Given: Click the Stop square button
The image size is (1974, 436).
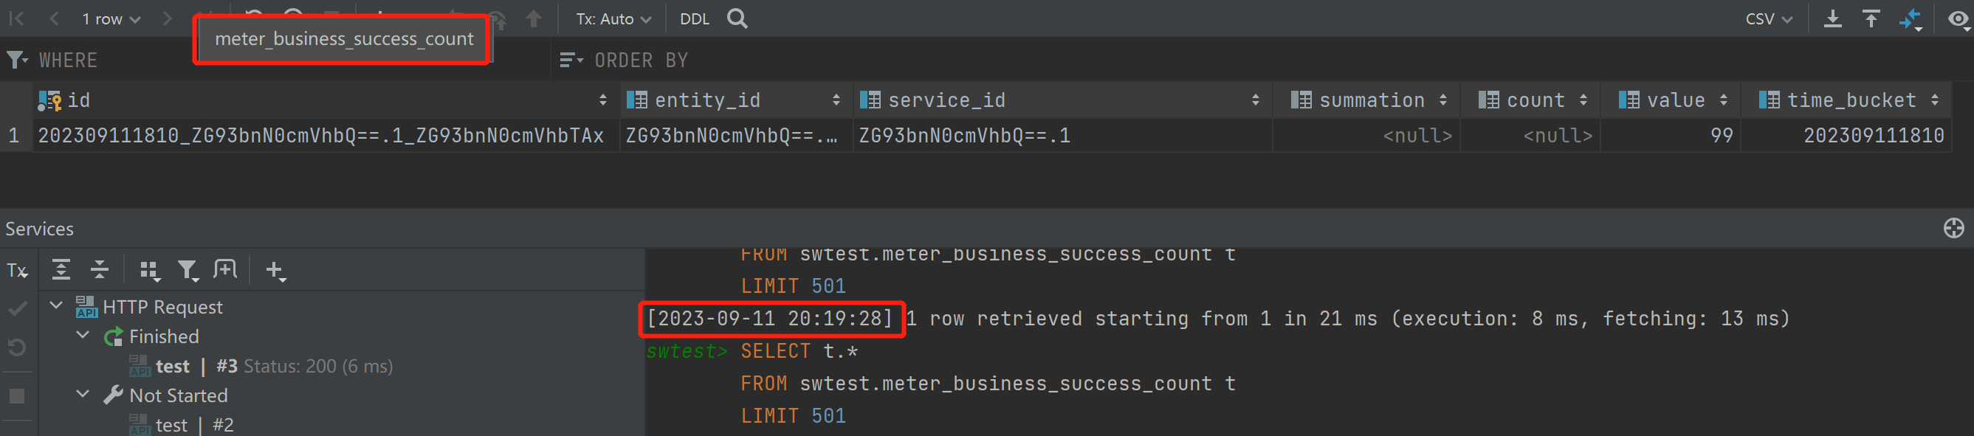Looking at the screenshot, I should point(16,396).
